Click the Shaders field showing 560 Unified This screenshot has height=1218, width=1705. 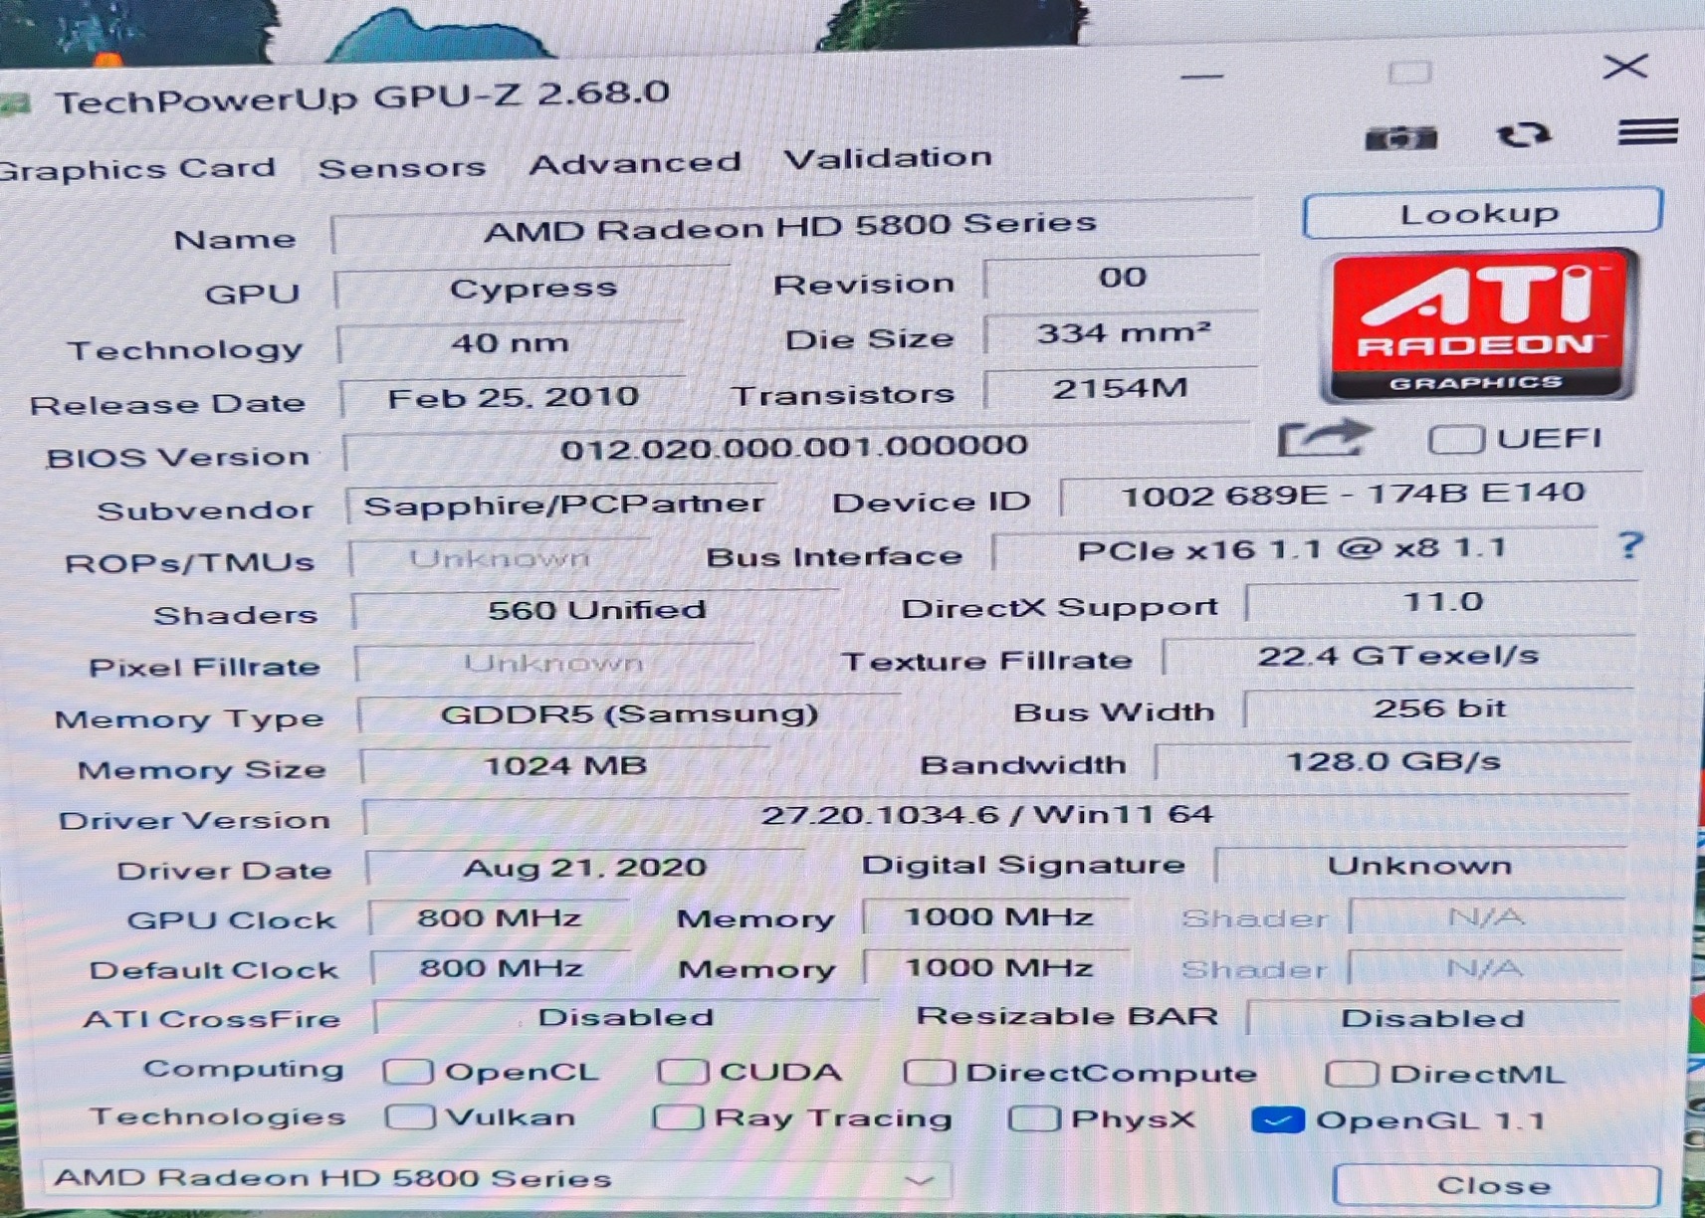click(x=596, y=610)
